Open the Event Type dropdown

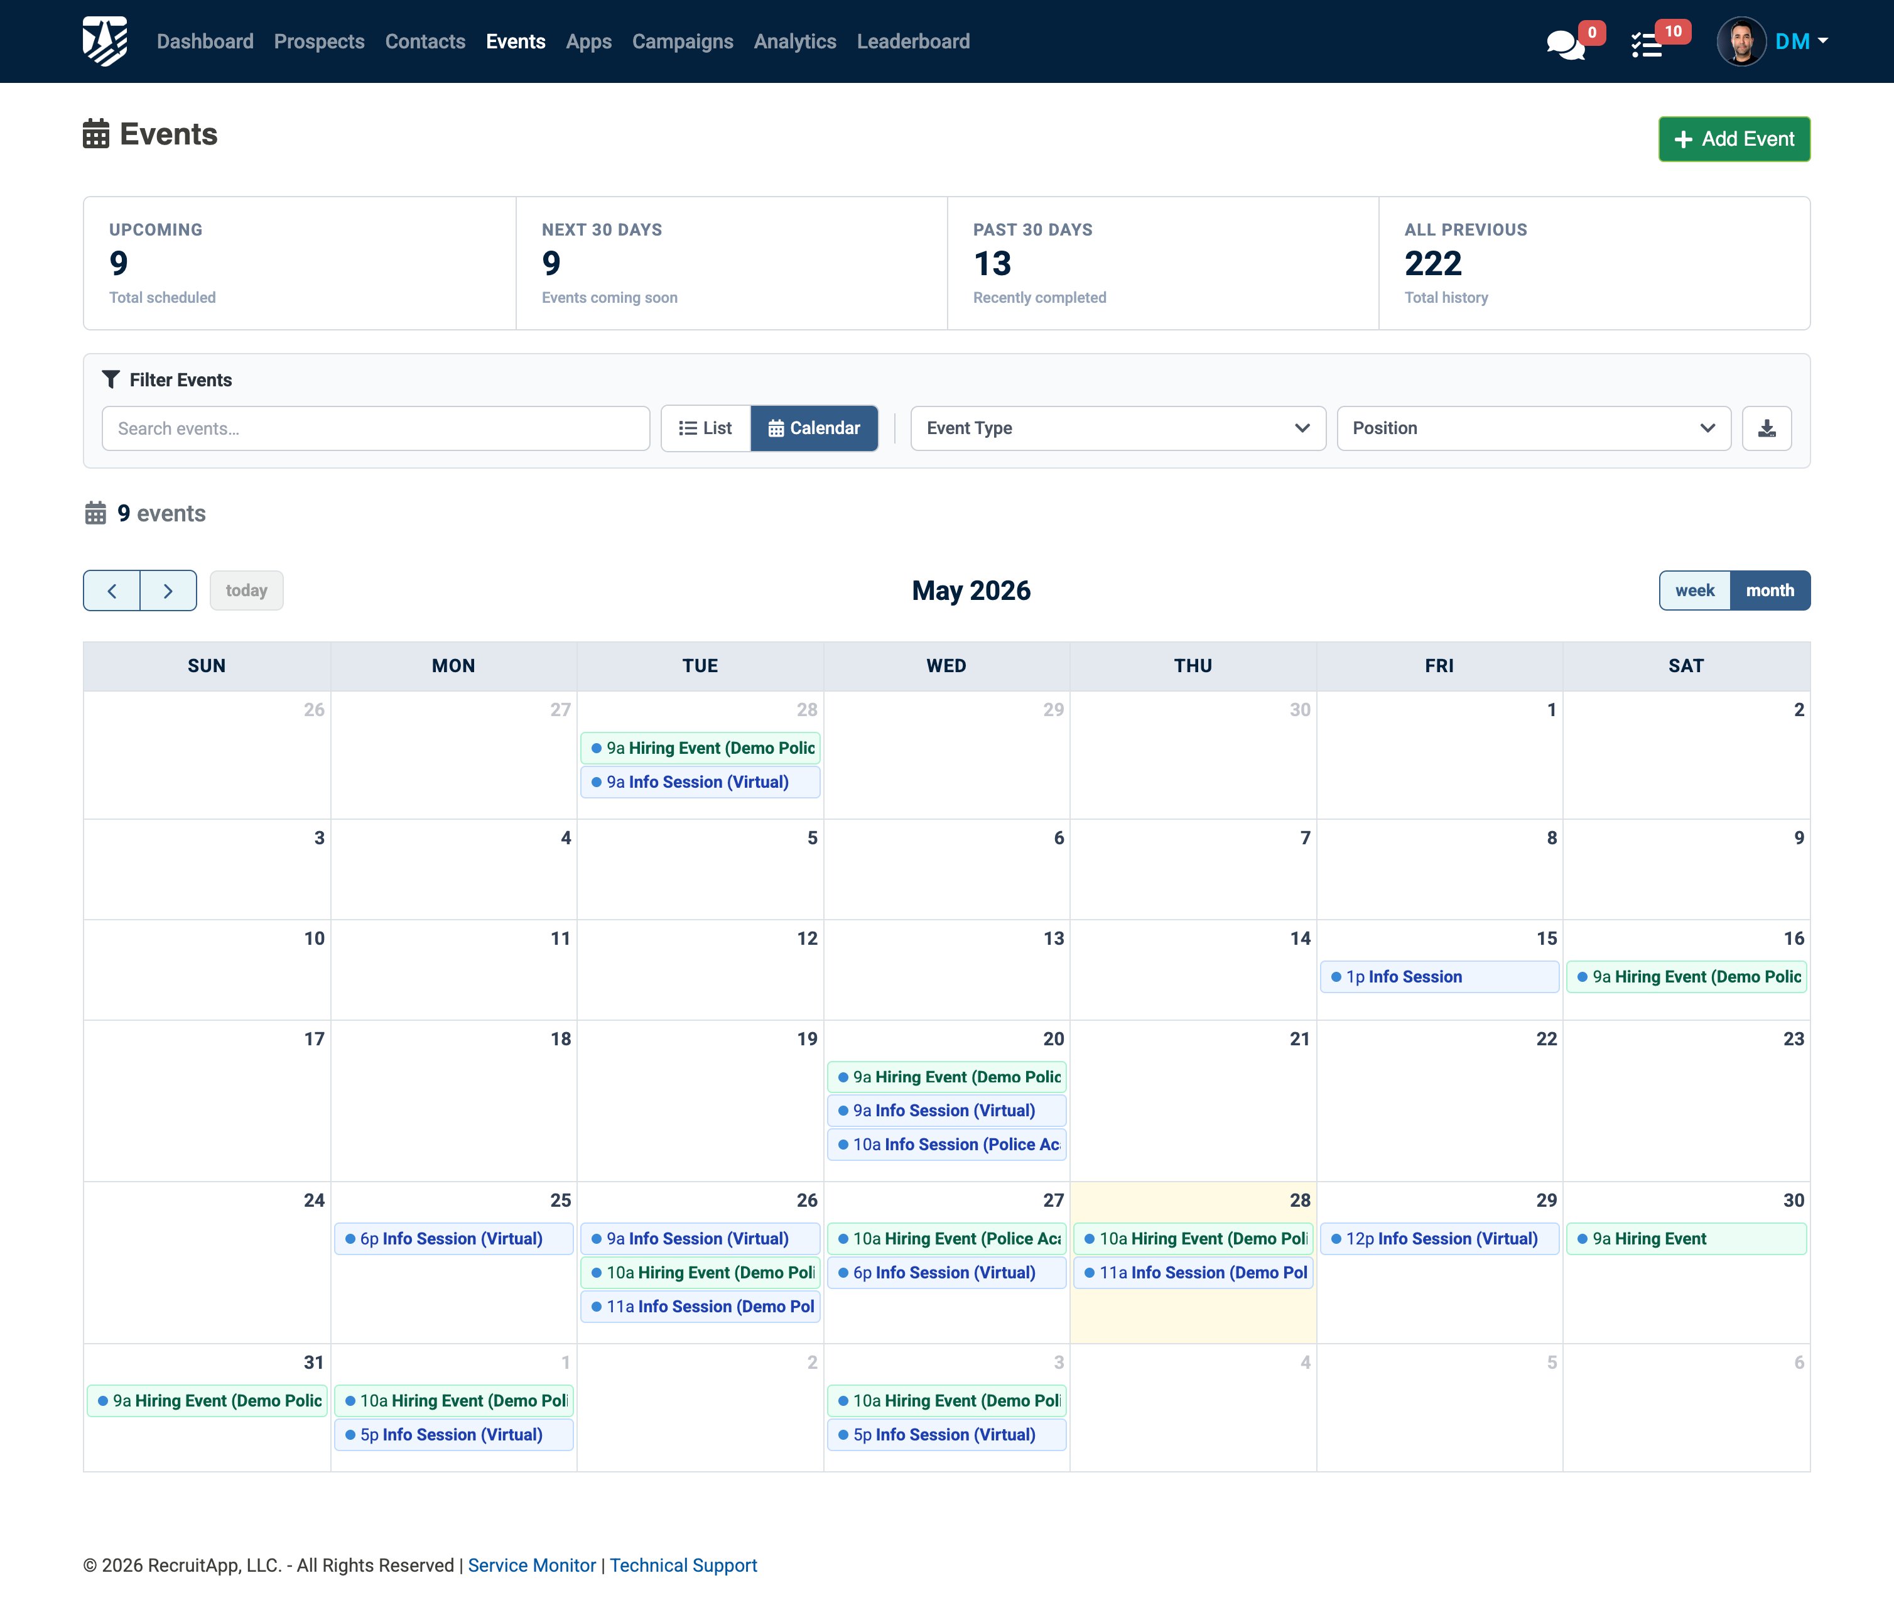pyautogui.click(x=1118, y=428)
